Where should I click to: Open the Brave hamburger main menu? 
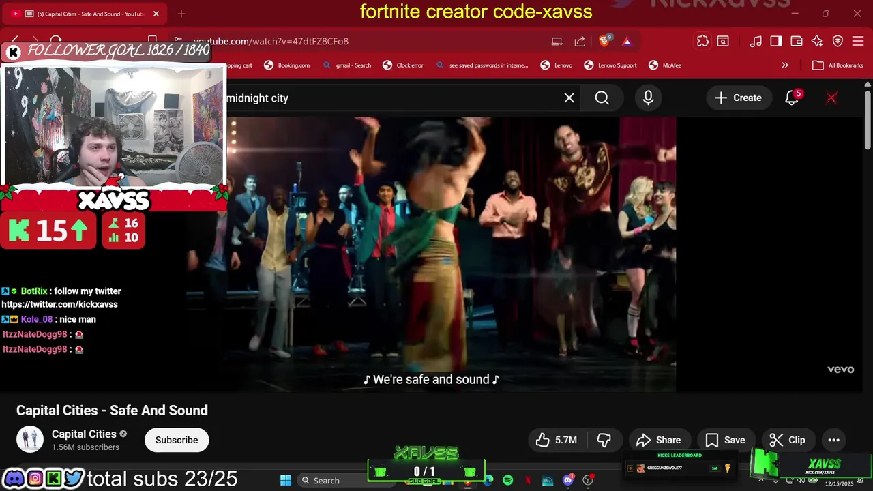[858, 41]
